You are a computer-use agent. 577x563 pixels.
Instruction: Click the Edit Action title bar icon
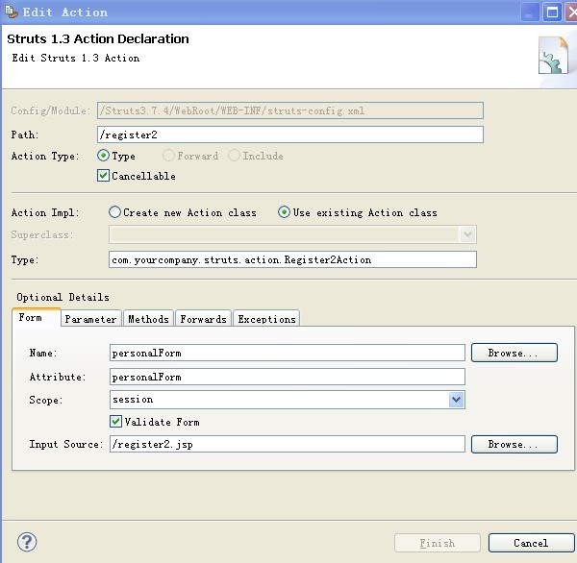pos(11,12)
